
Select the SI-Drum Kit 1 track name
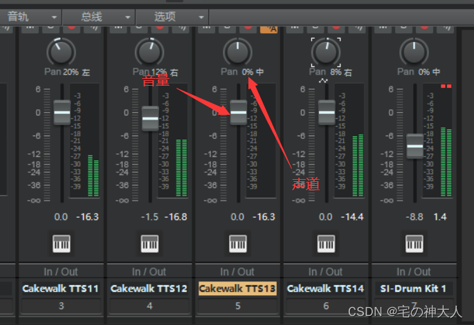414,288
